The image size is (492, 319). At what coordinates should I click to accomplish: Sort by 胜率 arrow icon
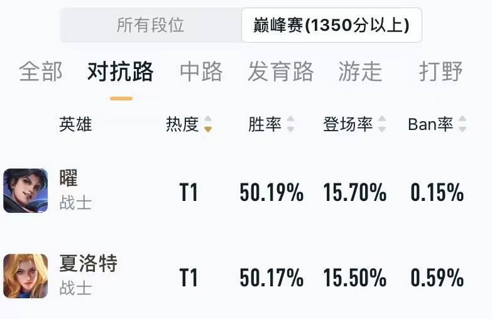(x=290, y=124)
